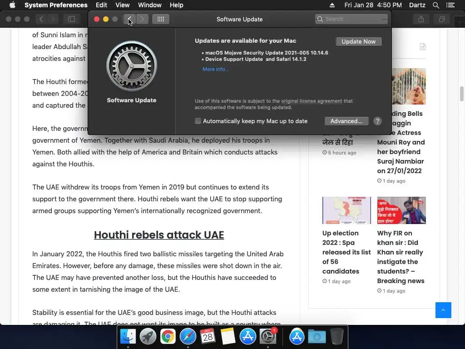Click the eject icon in menu bar
465x349 pixels.
click(332, 5)
